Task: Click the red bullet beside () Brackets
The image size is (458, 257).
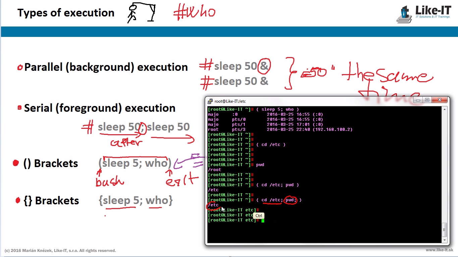Action: 15,163
